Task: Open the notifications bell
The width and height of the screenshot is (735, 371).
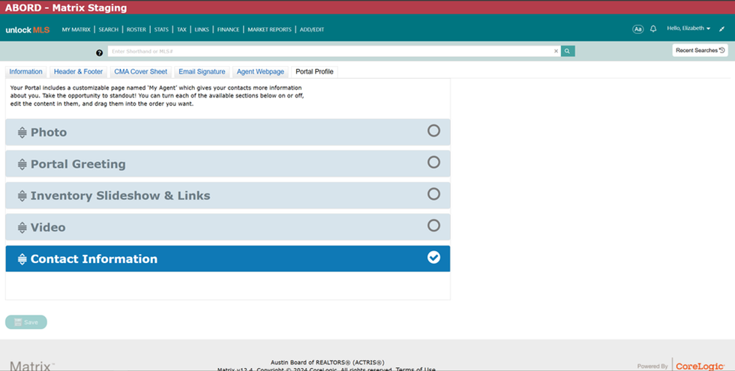Action: [x=653, y=29]
